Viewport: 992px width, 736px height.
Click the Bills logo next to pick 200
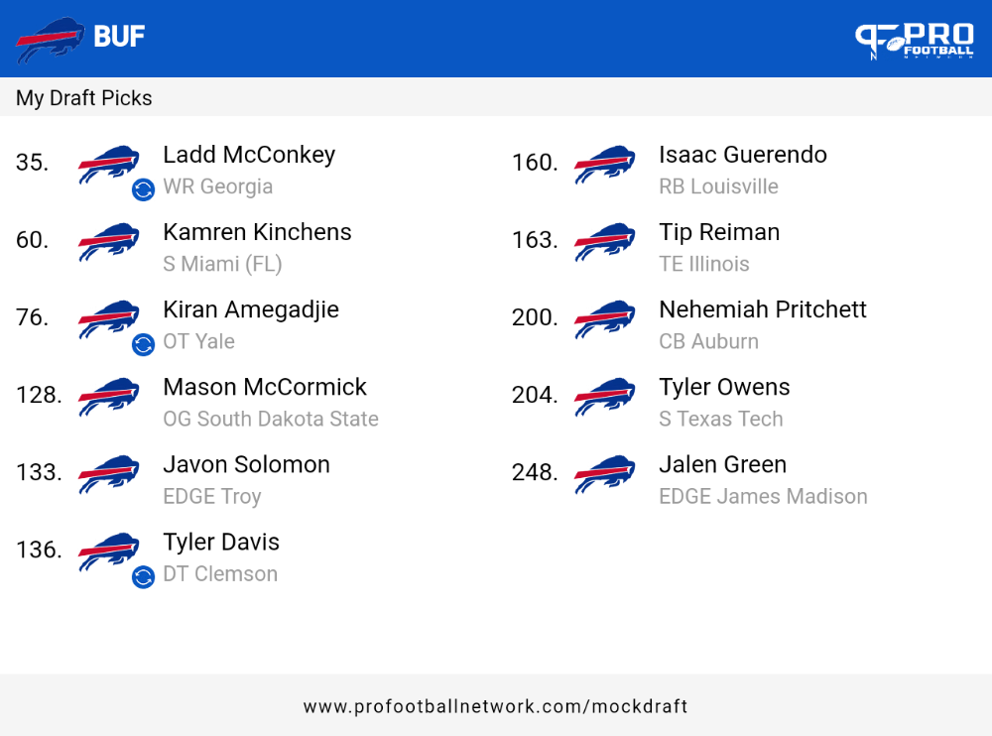pyautogui.click(x=605, y=319)
